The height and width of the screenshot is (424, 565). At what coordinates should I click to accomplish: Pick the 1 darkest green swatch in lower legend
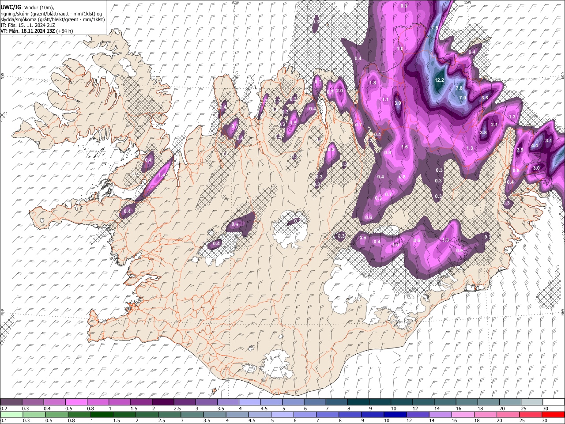coord(102,414)
